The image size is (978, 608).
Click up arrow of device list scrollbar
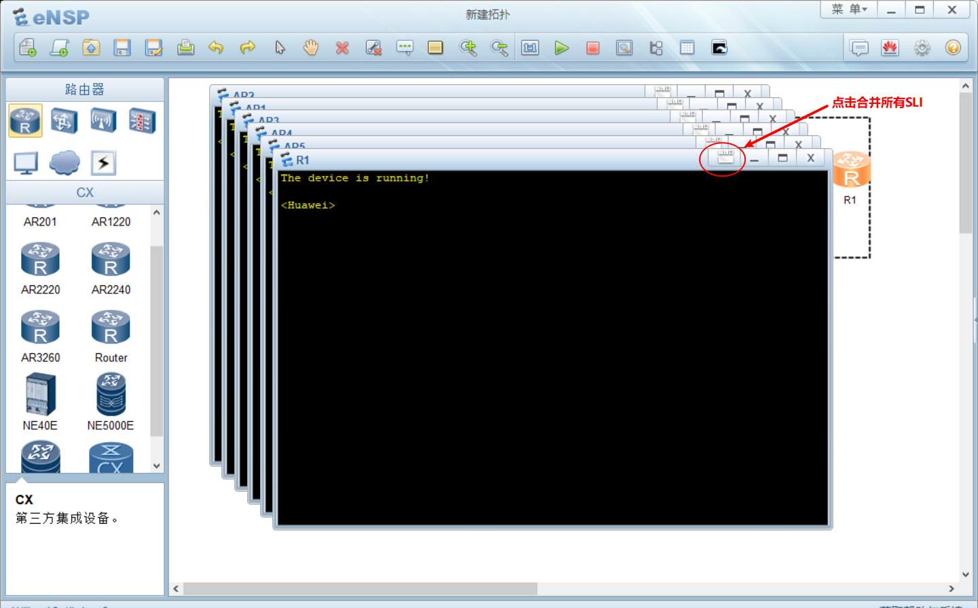pyautogui.click(x=157, y=212)
